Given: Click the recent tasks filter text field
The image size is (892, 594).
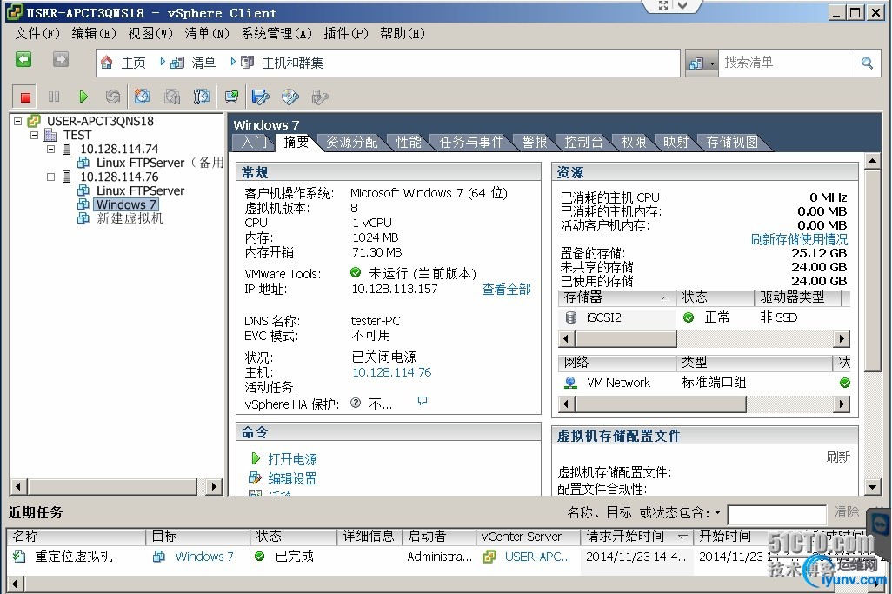Looking at the screenshot, I should click(776, 514).
